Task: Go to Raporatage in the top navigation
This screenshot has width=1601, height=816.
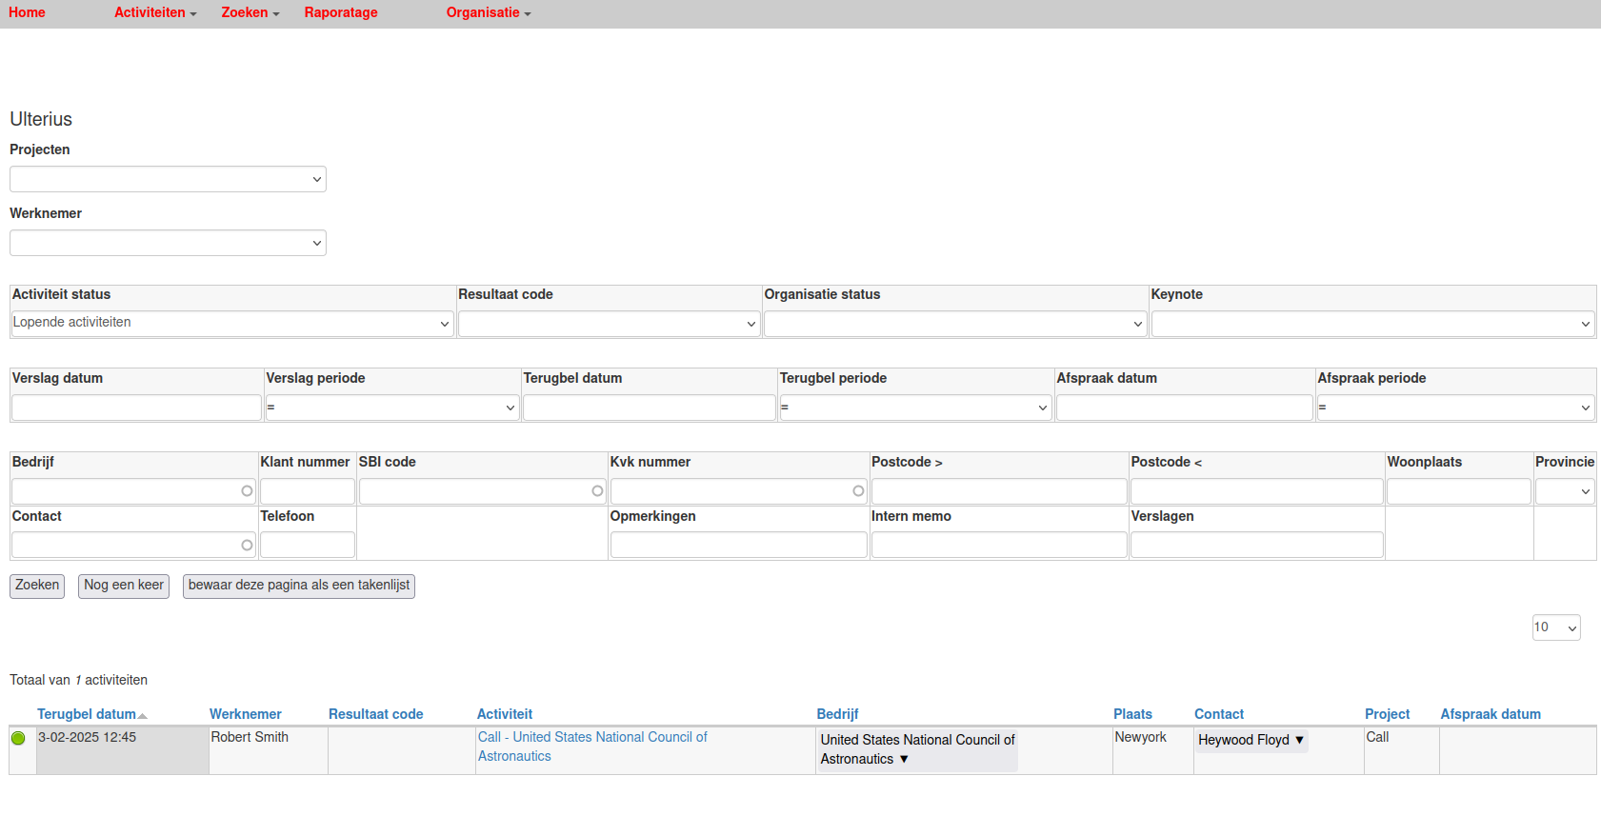Action: (x=341, y=13)
